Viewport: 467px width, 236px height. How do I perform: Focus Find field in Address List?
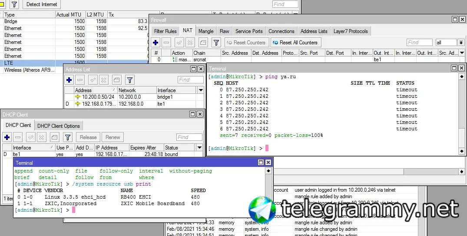[191, 80]
